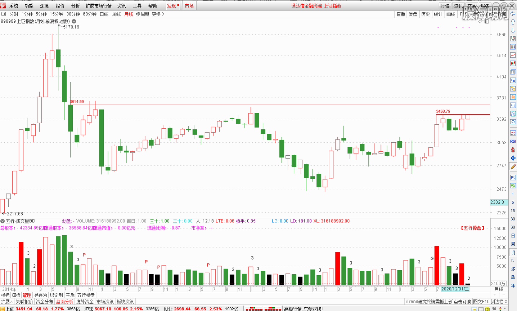Open the intraday line chart icon
This screenshot has height=311, width=517.
pos(513,55)
